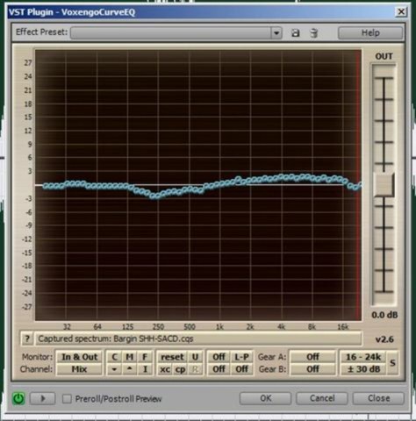The image size is (416, 421).
Task: Click the question mark hint button
Action: [27, 339]
